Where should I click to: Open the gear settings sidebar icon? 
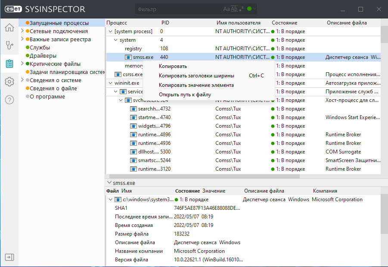click(9, 82)
